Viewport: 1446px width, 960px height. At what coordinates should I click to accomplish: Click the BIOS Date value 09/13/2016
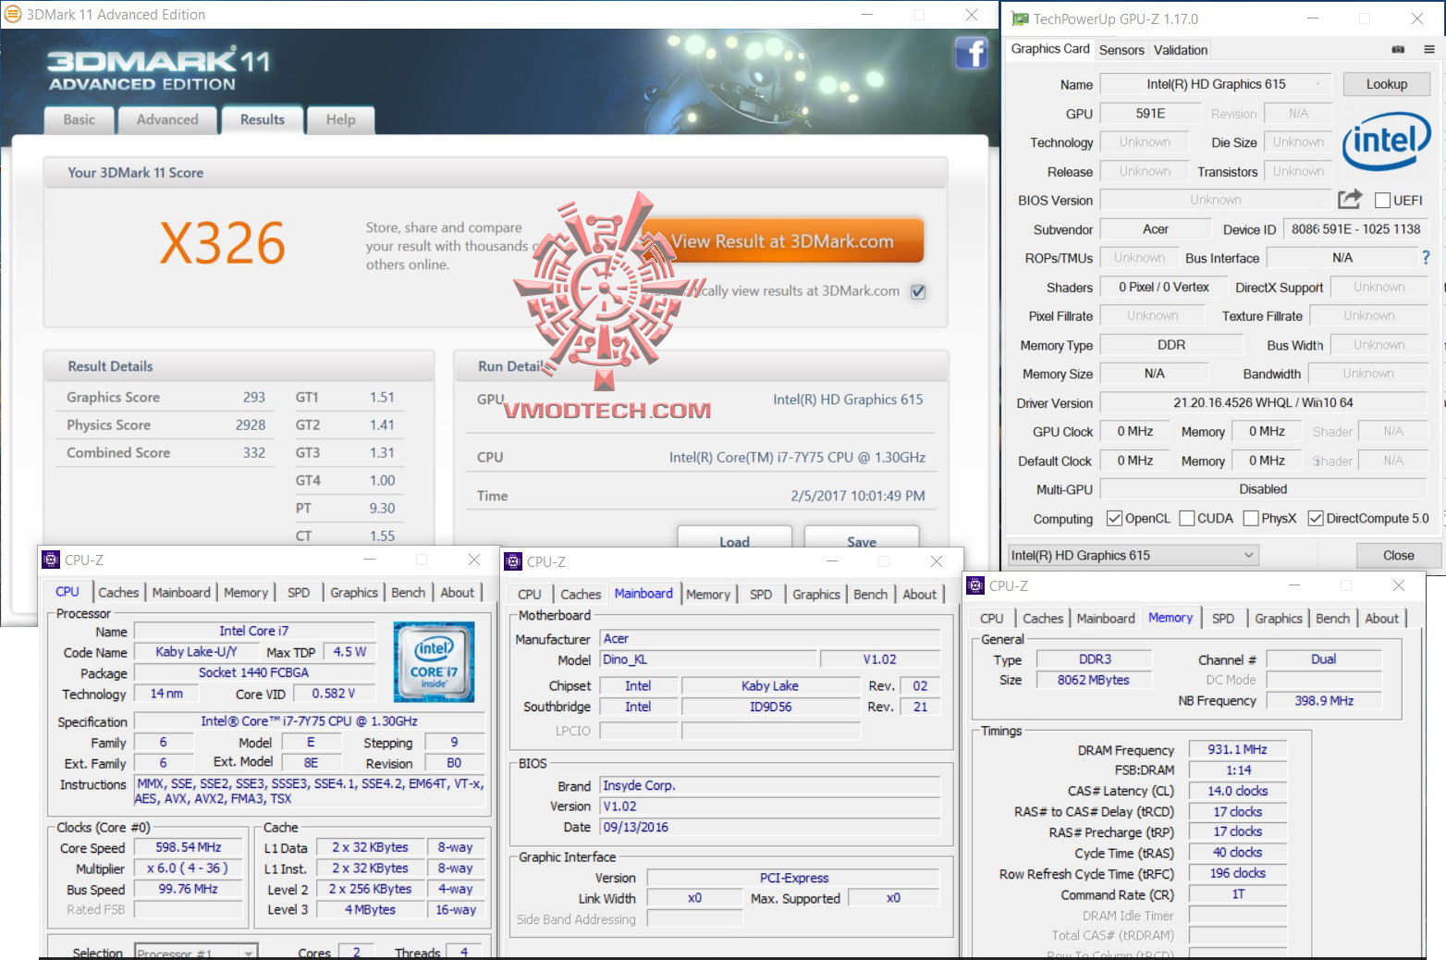point(770,827)
